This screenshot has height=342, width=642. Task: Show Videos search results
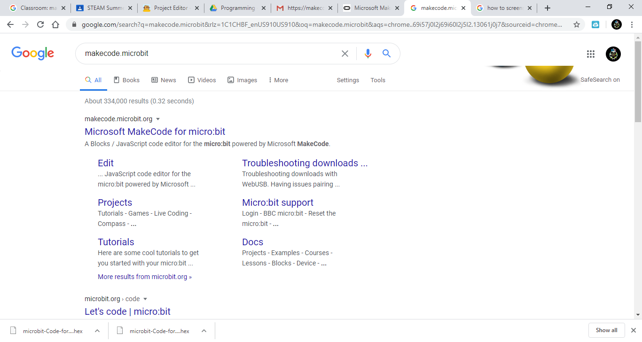pos(202,80)
